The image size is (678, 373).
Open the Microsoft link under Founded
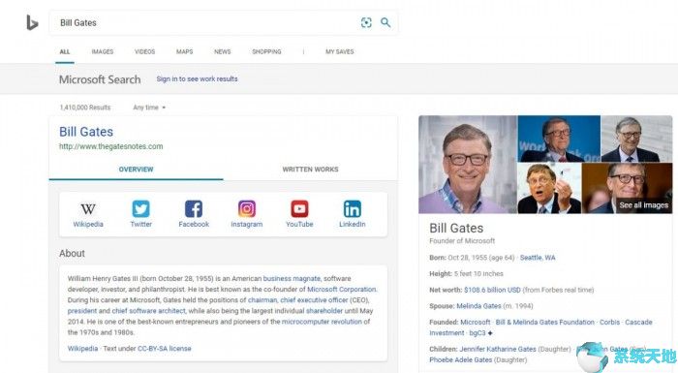click(x=476, y=322)
